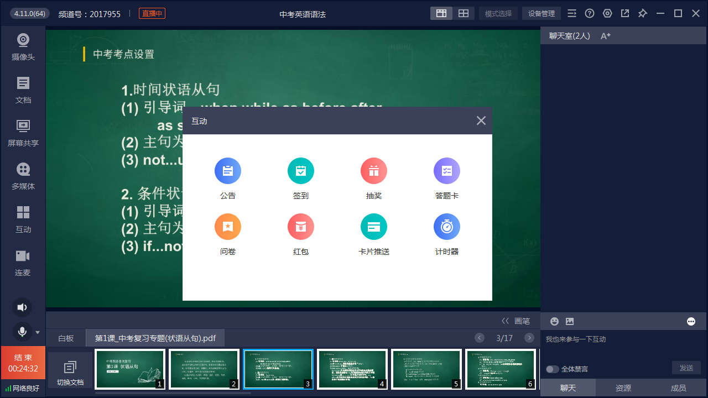
Task: Start the 计时器 timer tool
Action: tap(446, 227)
